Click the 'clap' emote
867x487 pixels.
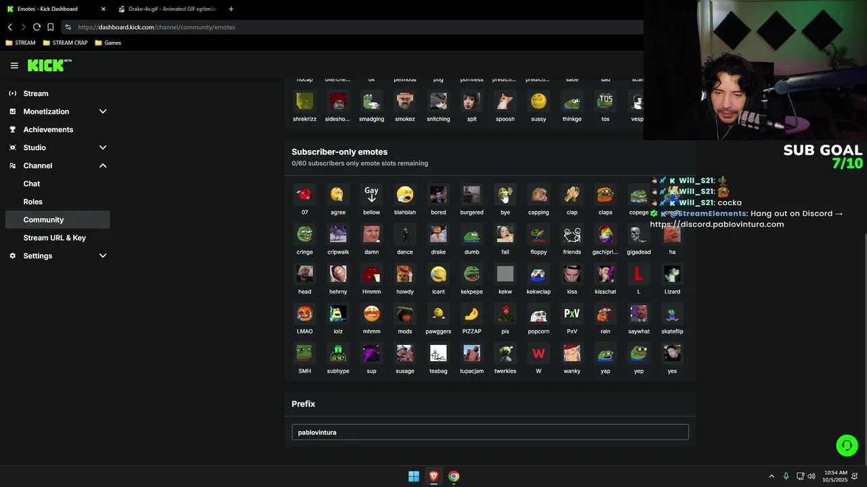(x=572, y=195)
